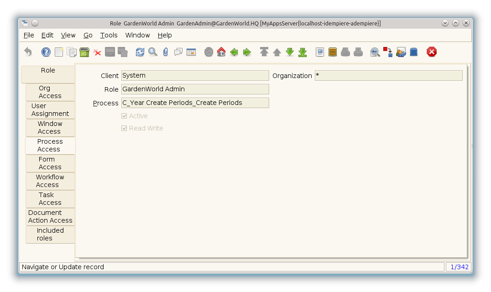Click the Refresh/Requery toolbar icon
This screenshot has height=292, width=491.
(140, 52)
